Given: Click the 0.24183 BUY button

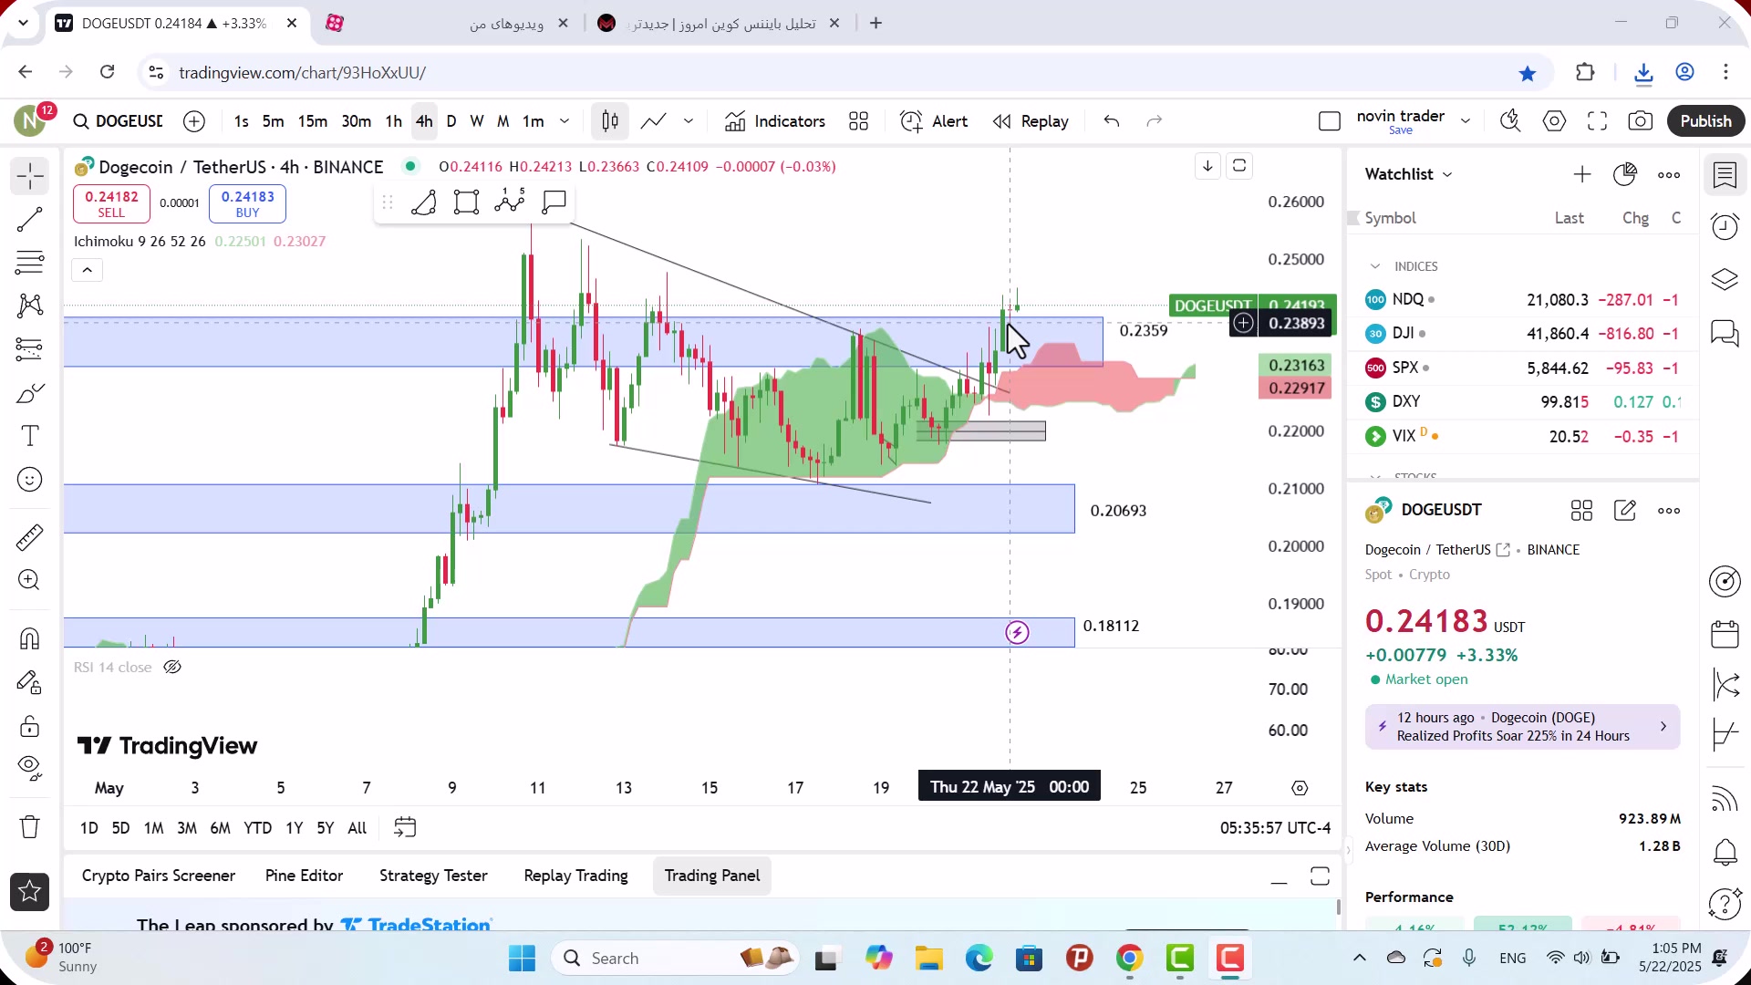Looking at the screenshot, I should (247, 203).
